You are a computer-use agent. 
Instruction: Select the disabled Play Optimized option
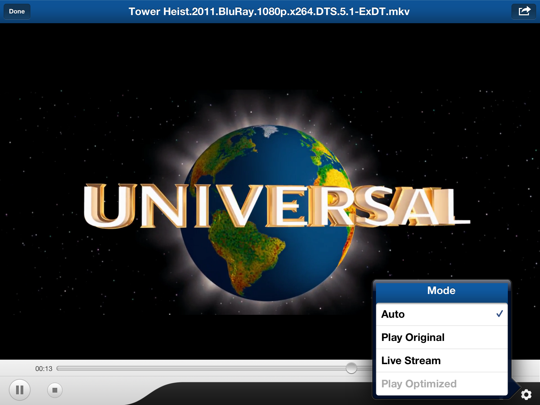[442, 384]
